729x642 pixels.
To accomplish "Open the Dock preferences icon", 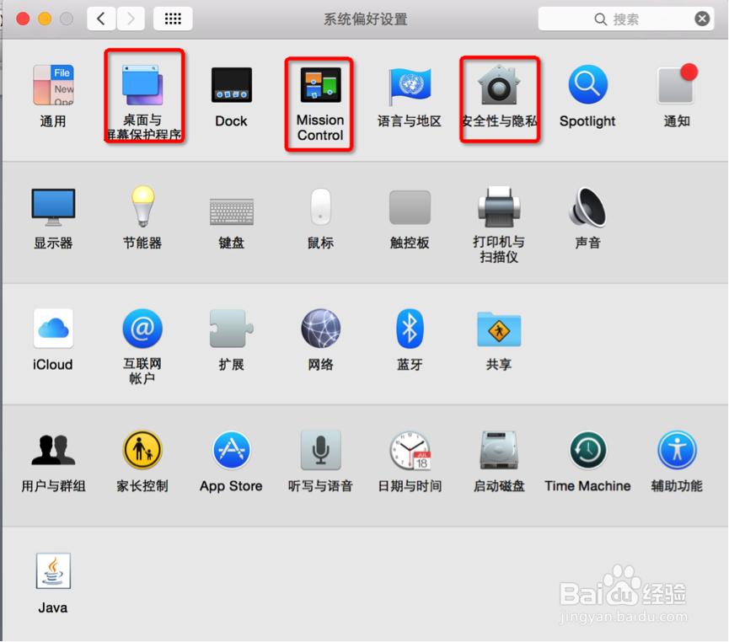I will 232,85.
